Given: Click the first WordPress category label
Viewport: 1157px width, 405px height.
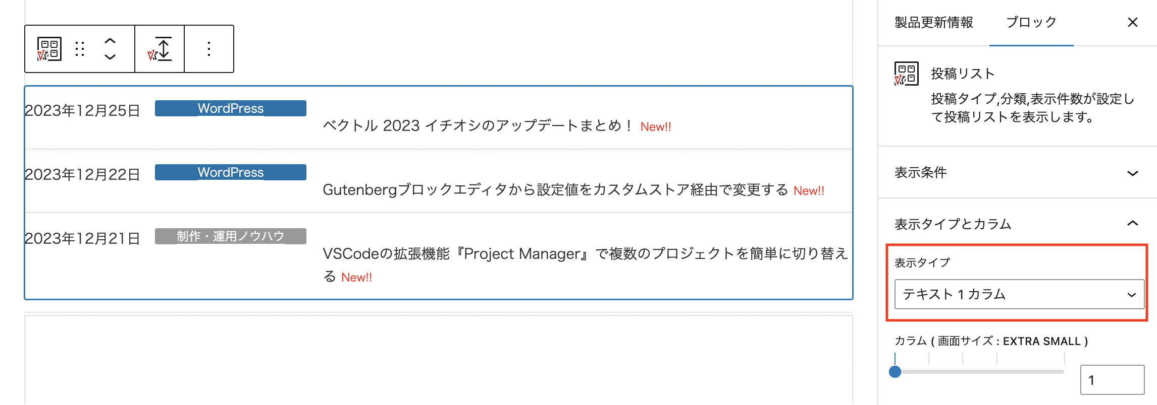Looking at the screenshot, I should coord(231,108).
